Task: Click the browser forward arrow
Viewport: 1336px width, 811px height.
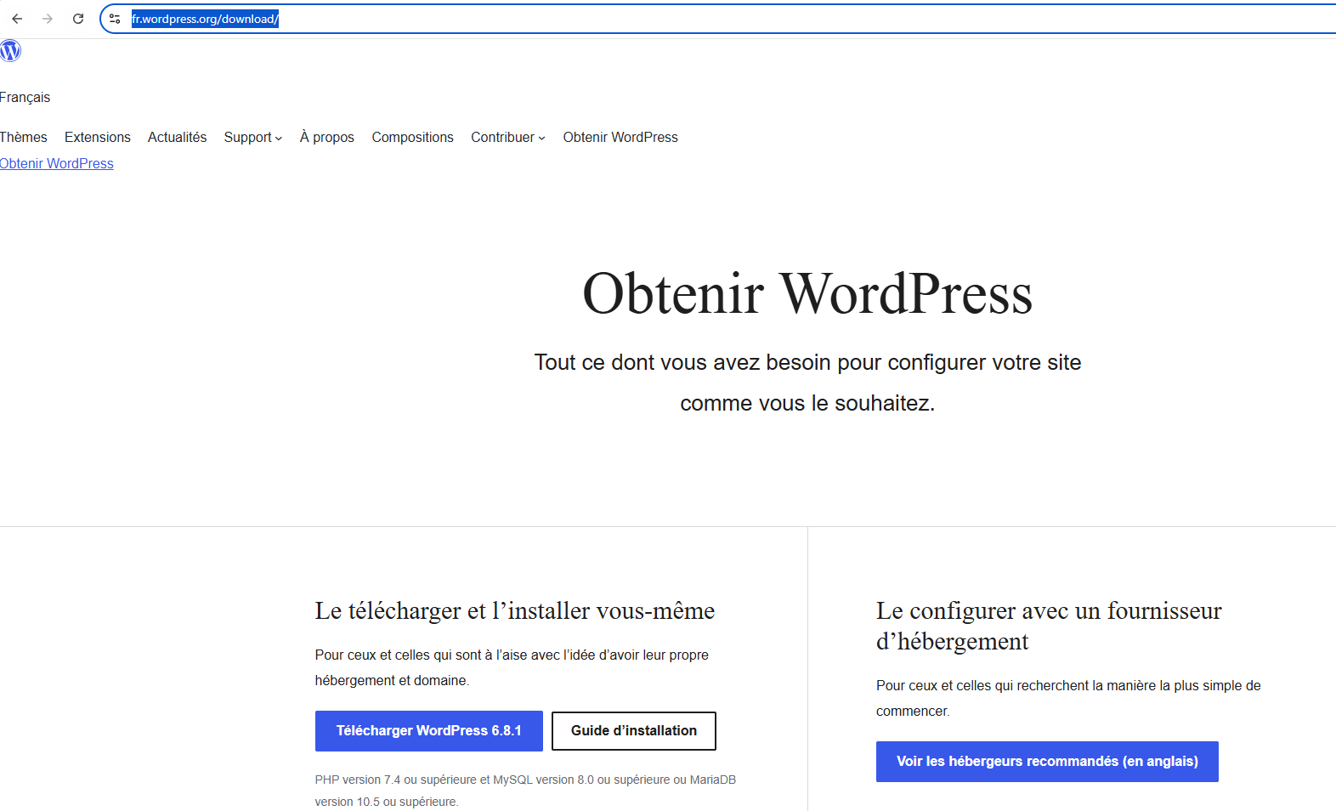Action: tap(48, 19)
